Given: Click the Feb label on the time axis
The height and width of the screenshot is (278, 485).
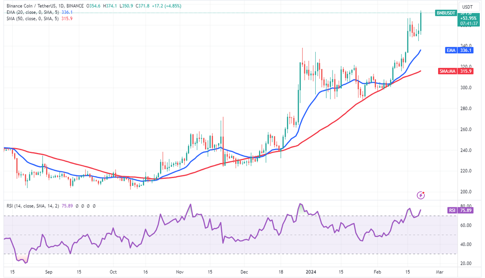Looking at the screenshot, I should pos(378,272).
